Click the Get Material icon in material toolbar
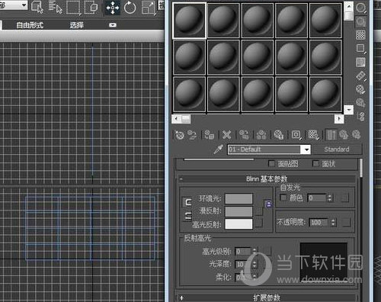 pos(180,135)
